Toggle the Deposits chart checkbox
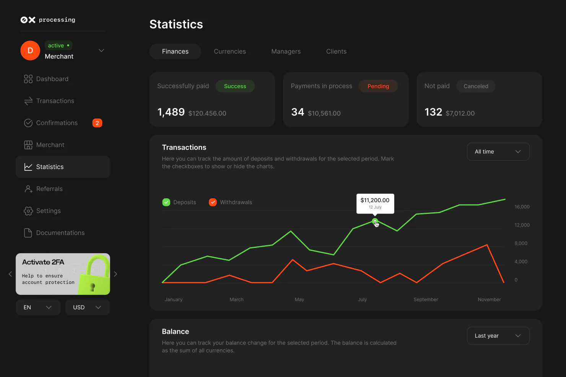The image size is (566, 377). tap(166, 202)
